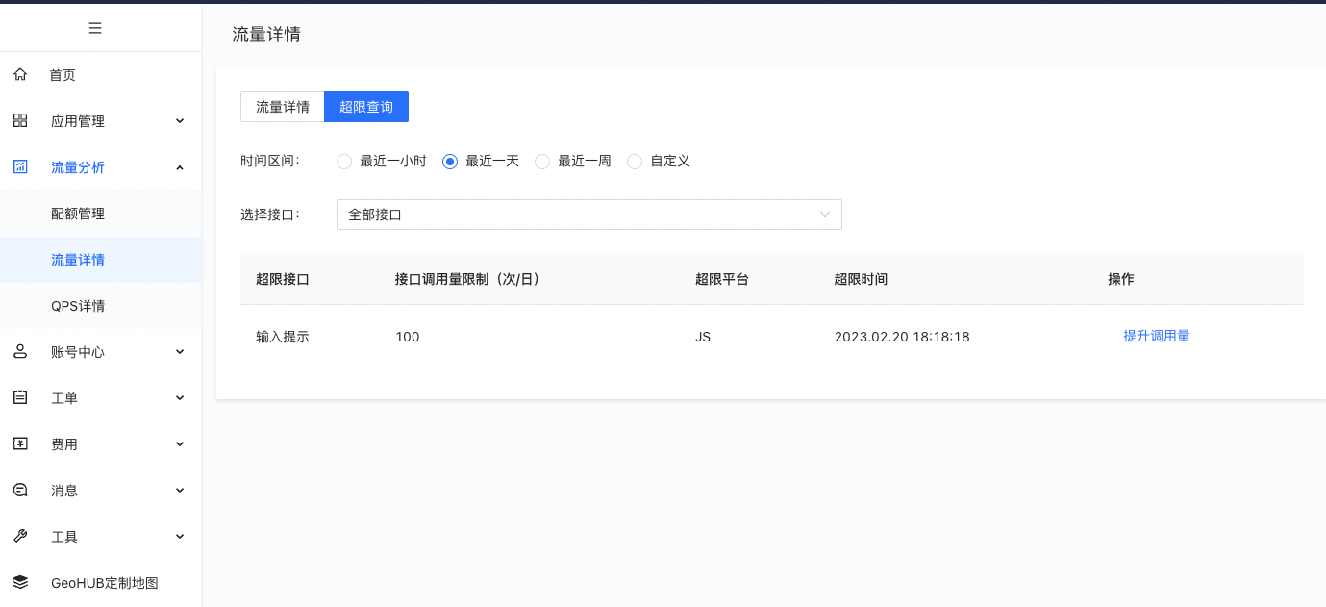1326x607 pixels.
Task: Switch to the 流量详情 tab button
Action: (283, 107)
